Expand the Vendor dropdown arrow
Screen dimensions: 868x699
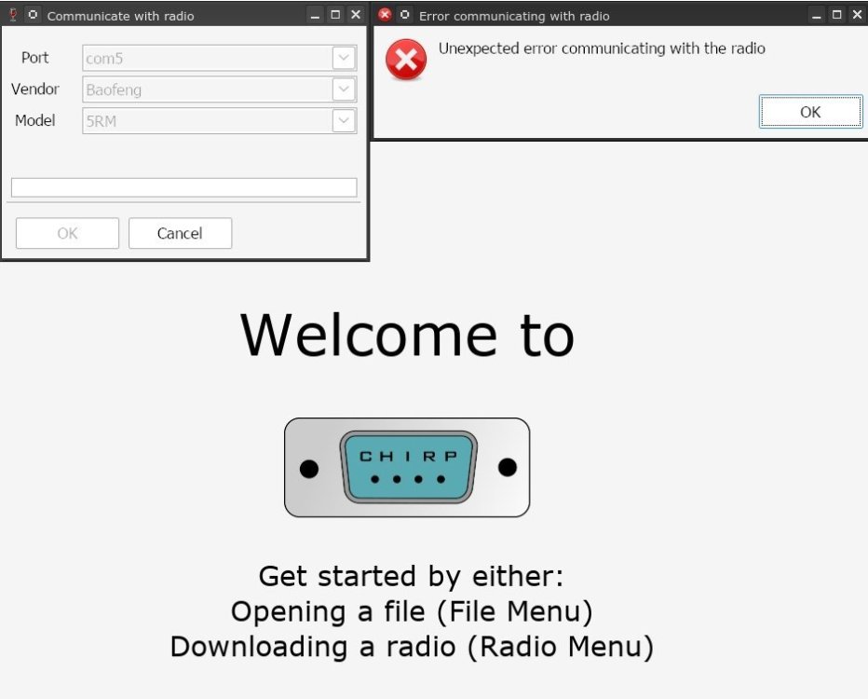click(x=344, y=89)
